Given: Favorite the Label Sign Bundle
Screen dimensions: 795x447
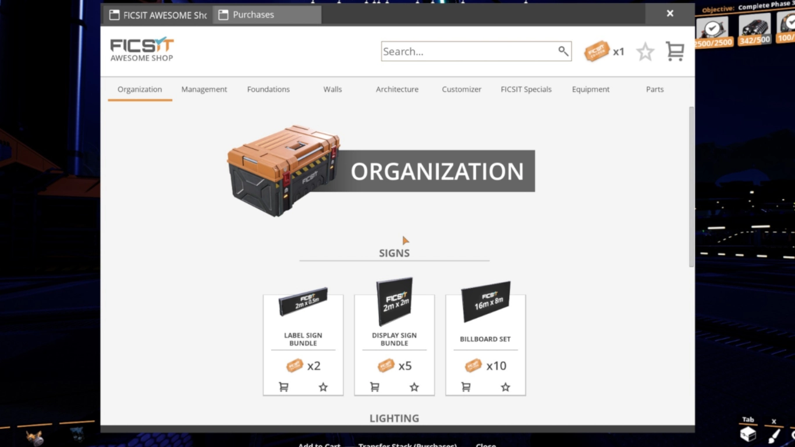Looking at the screenshot, I should pyautogui.click(x=323, y=387).
